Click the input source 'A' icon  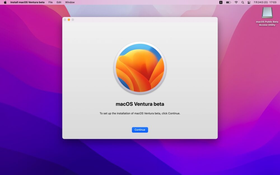(x=221, y=2)
